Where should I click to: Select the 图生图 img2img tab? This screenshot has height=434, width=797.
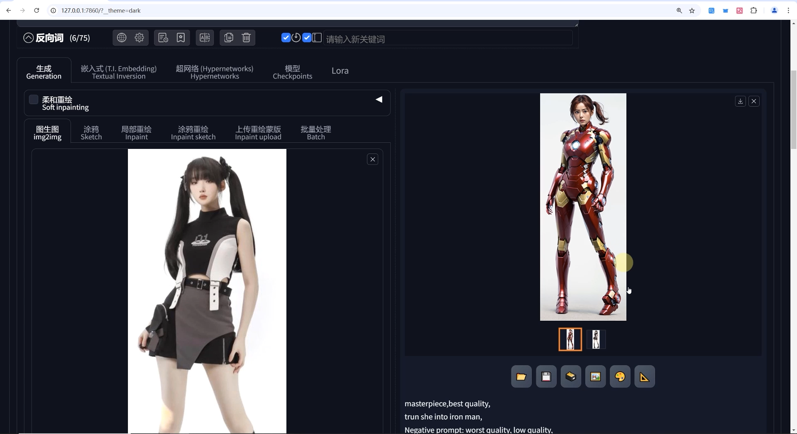coord(47,133)
